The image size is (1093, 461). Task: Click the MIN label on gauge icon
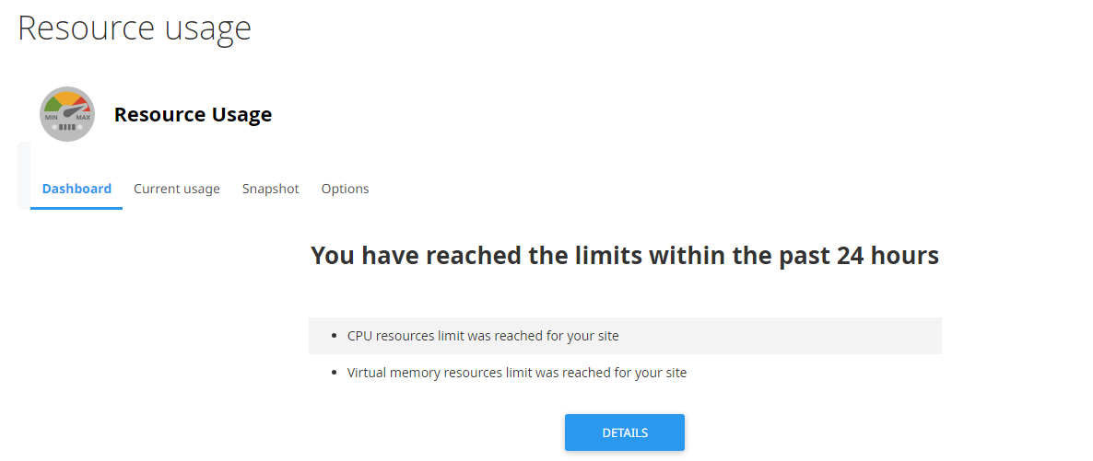click(51, 118)
